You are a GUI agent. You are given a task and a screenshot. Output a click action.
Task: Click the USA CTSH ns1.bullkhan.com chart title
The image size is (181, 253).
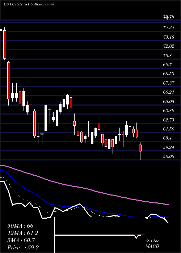click(x=29, y=4)
